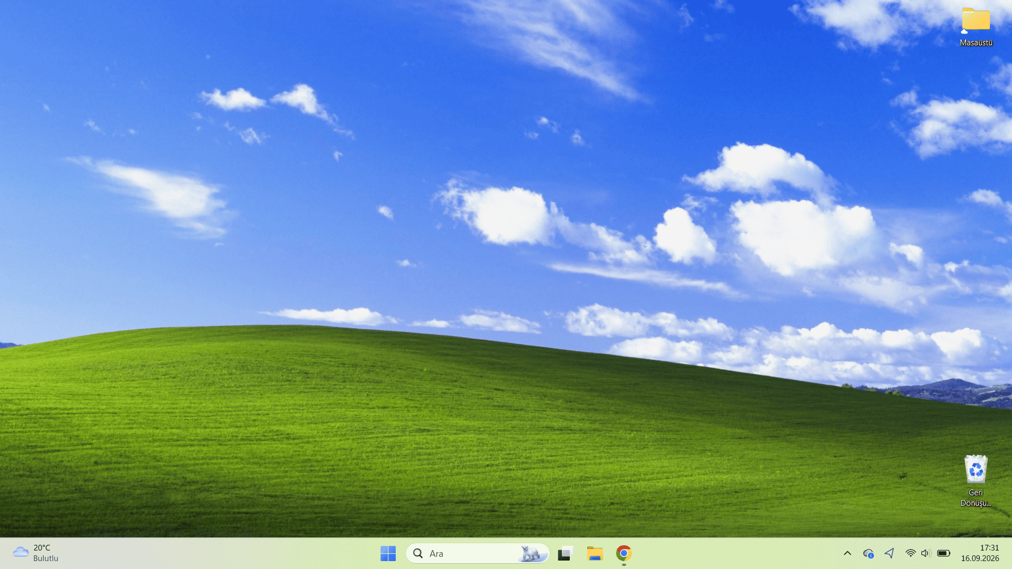1012x569 pixels.
Task: Open the Wi-Fi network tray icon
Action: (910, 553)
